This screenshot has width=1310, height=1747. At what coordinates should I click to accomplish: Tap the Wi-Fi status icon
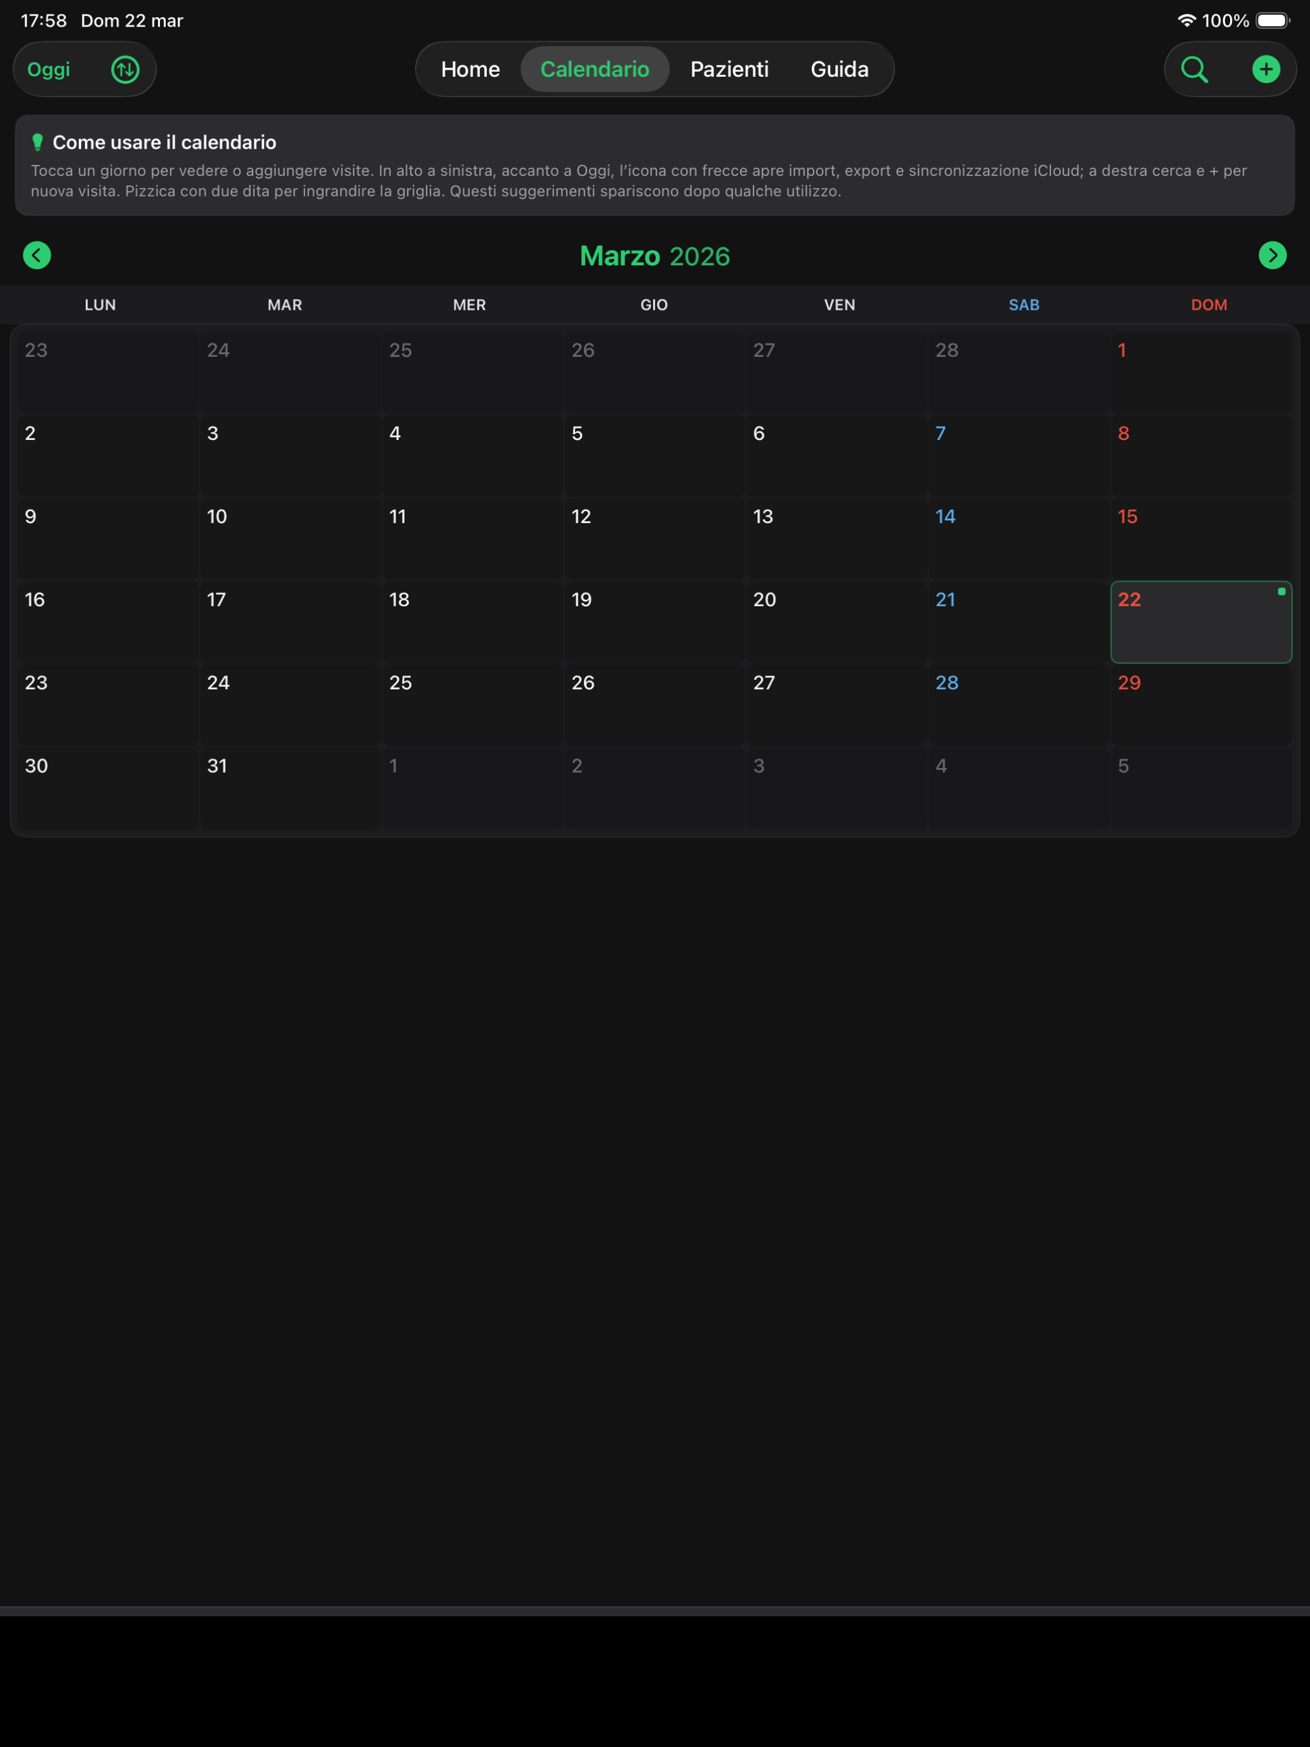coord(1186,20)
